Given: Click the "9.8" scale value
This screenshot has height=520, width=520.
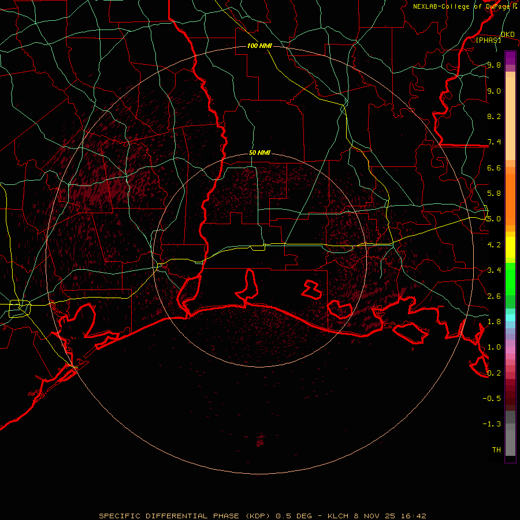Looking at the screenshot, I should pos(494,65).
